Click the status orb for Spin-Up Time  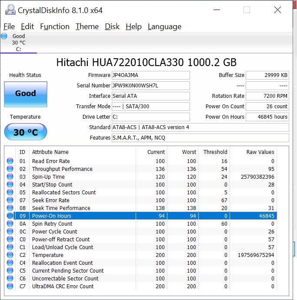[x=10, y=177]
